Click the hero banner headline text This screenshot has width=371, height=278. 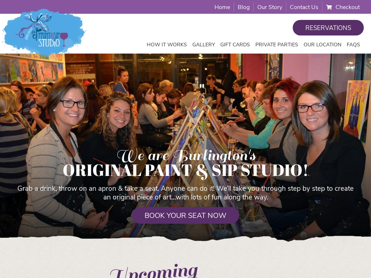[185, 163]
